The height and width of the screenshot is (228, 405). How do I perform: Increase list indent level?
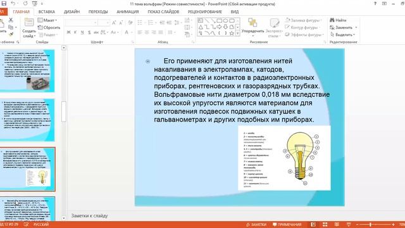point(169,23)
